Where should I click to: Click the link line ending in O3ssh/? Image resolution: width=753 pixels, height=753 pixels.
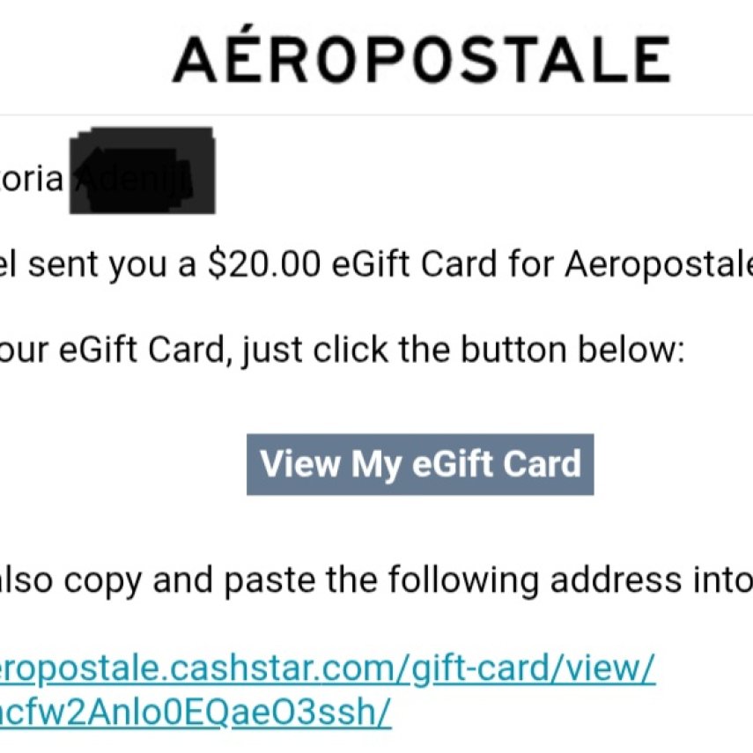196,712
